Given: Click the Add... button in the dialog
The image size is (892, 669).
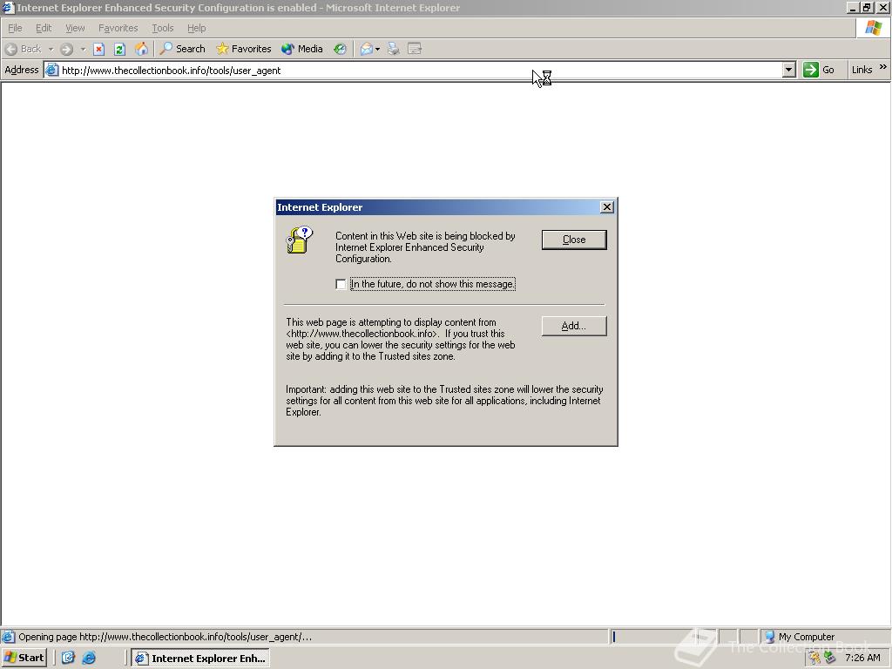Looking at the screenshot, I should point(574,326).
